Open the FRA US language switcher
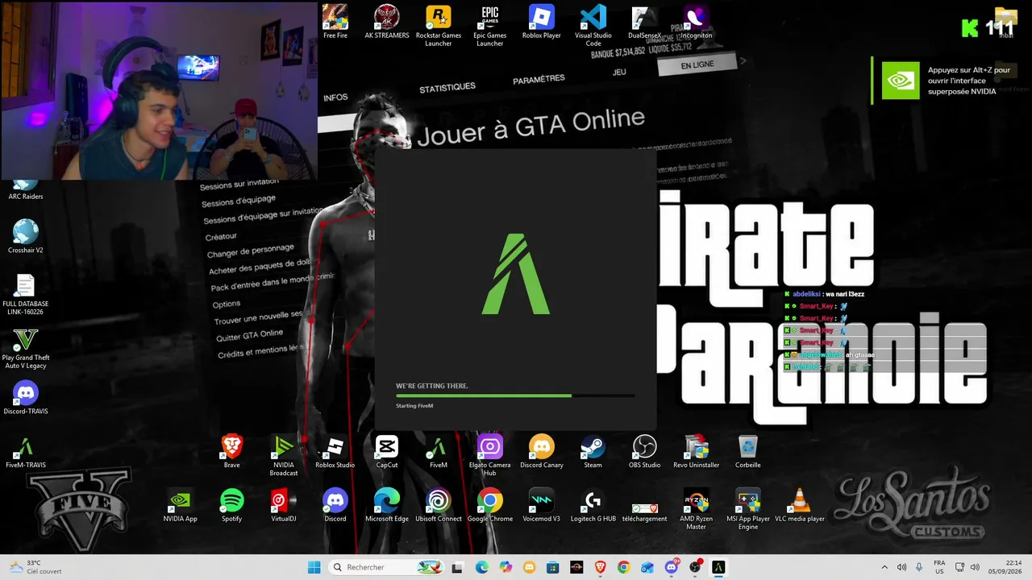The height and width of the screenshot is (580, 1032). click(x=939, y=567)
